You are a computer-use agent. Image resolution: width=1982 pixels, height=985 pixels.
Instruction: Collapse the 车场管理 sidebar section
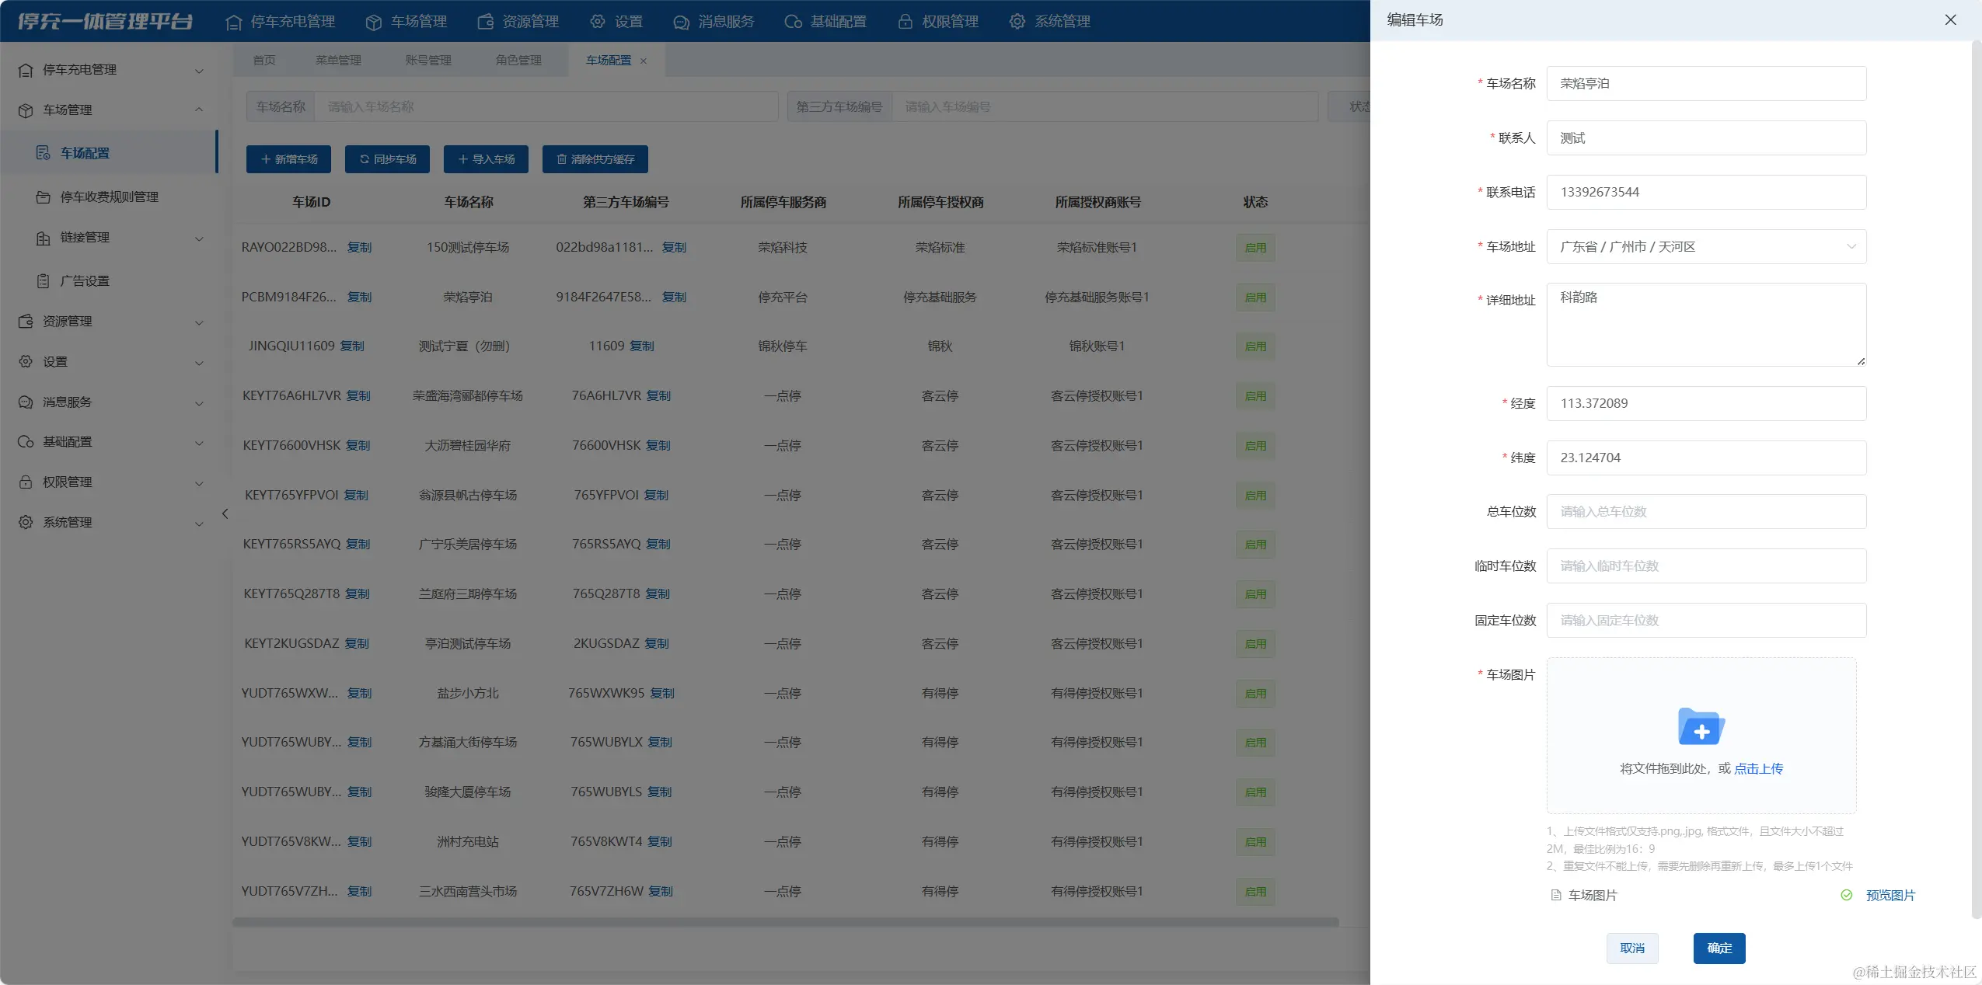coord(199,110)
